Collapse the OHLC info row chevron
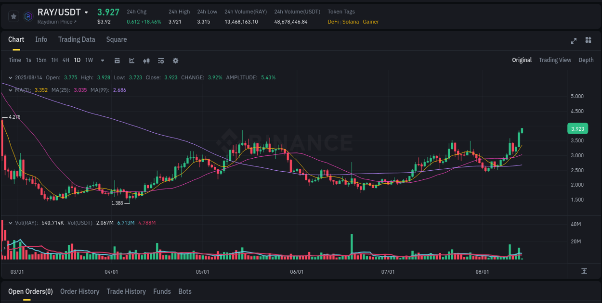The width and height of the screenshot is (602, 303). 10,77
